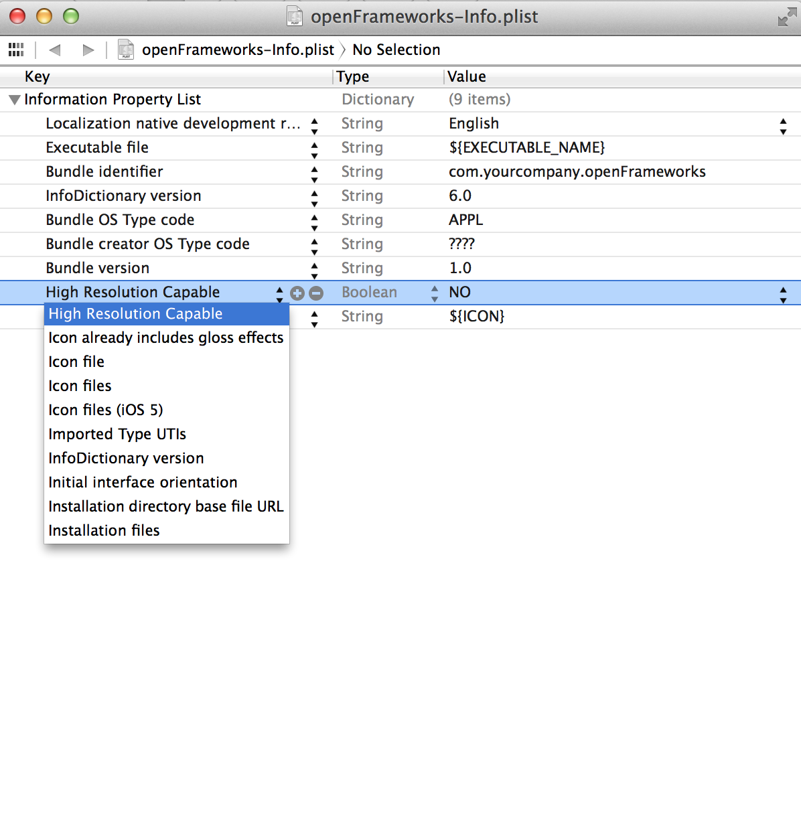Screen dimensions: 801x837
Task: Click the English value text
Action: [474, 123]
